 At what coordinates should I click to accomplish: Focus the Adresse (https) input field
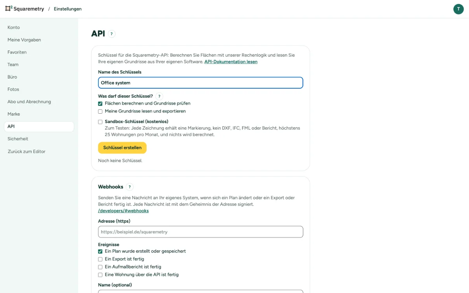tap(200, 232)
